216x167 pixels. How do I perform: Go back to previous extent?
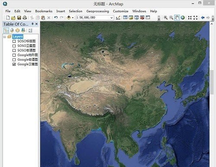coord(203,18)
